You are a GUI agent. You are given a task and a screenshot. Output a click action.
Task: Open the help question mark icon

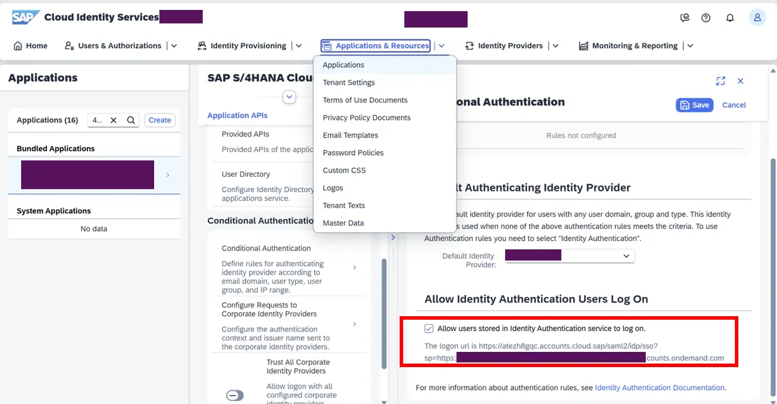coord(706,18)
